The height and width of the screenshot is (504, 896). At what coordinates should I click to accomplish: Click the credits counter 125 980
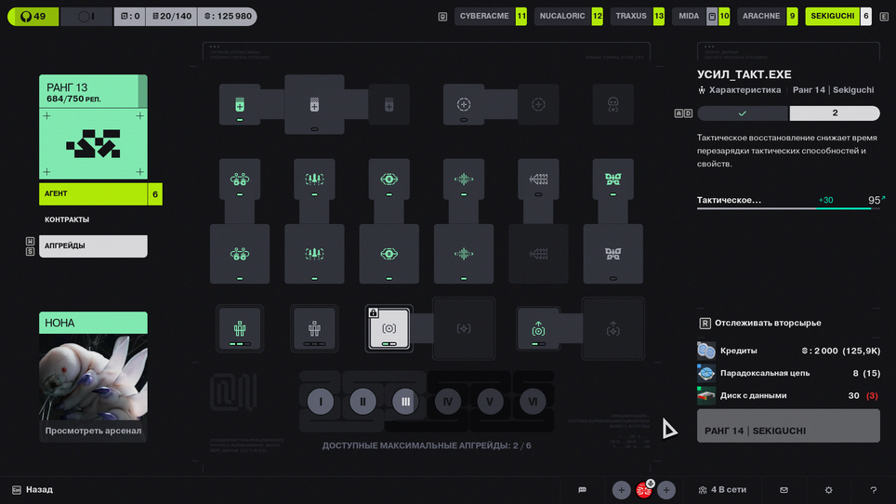(x=228, y=16)
